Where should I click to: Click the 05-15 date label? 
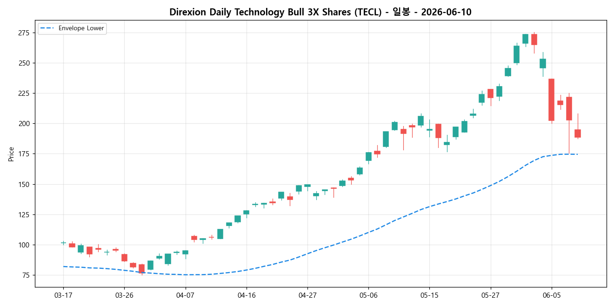(429, 295)
